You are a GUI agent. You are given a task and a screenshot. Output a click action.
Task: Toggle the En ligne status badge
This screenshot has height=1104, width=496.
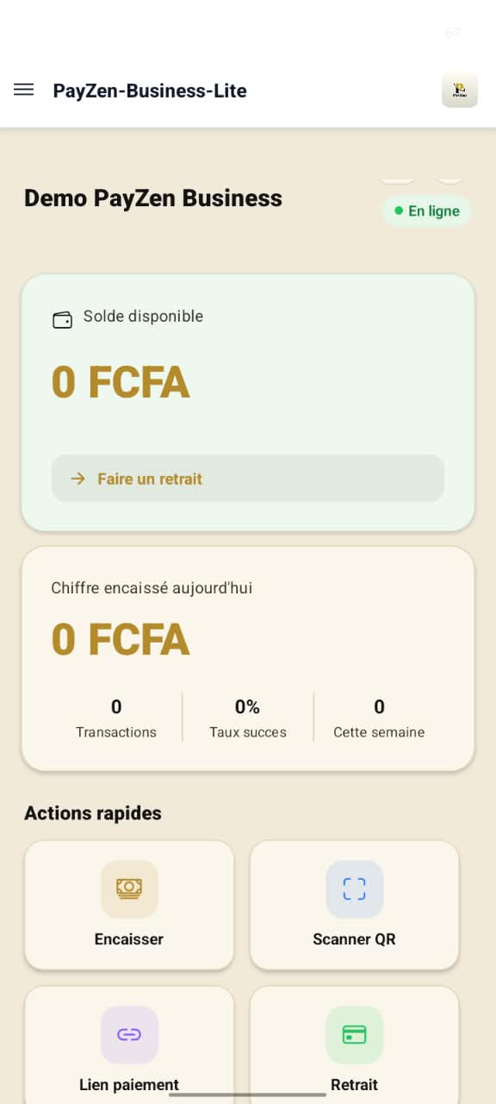[427, 210]
